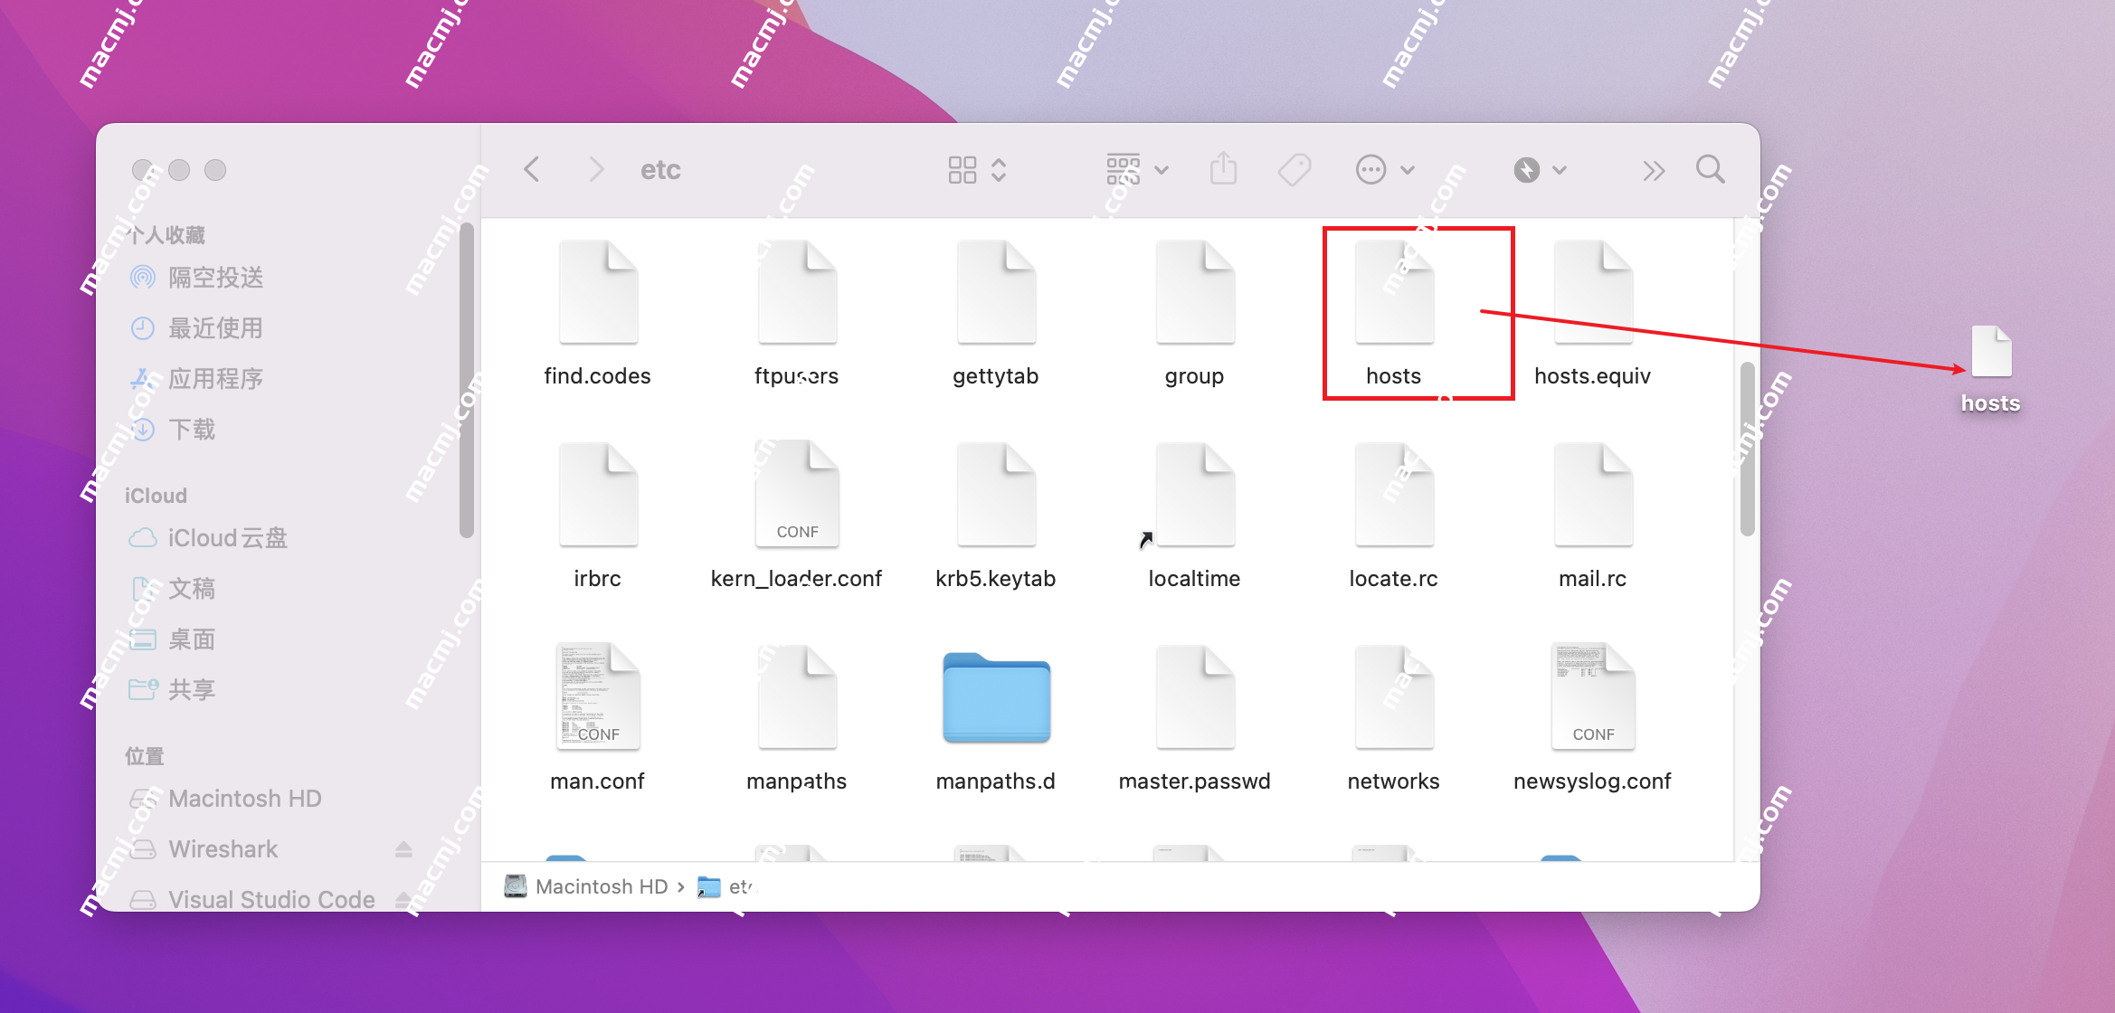Image resolution: width=2115 pixels, height=1013 pixels.
Task: Open Visual Studio Code volume in sidebar
Action: point(253,900)
